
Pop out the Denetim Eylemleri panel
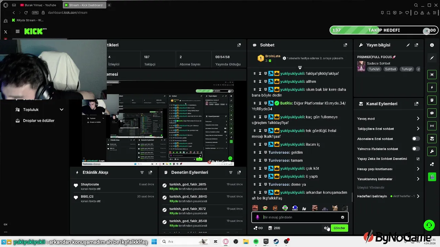(239, 173)
